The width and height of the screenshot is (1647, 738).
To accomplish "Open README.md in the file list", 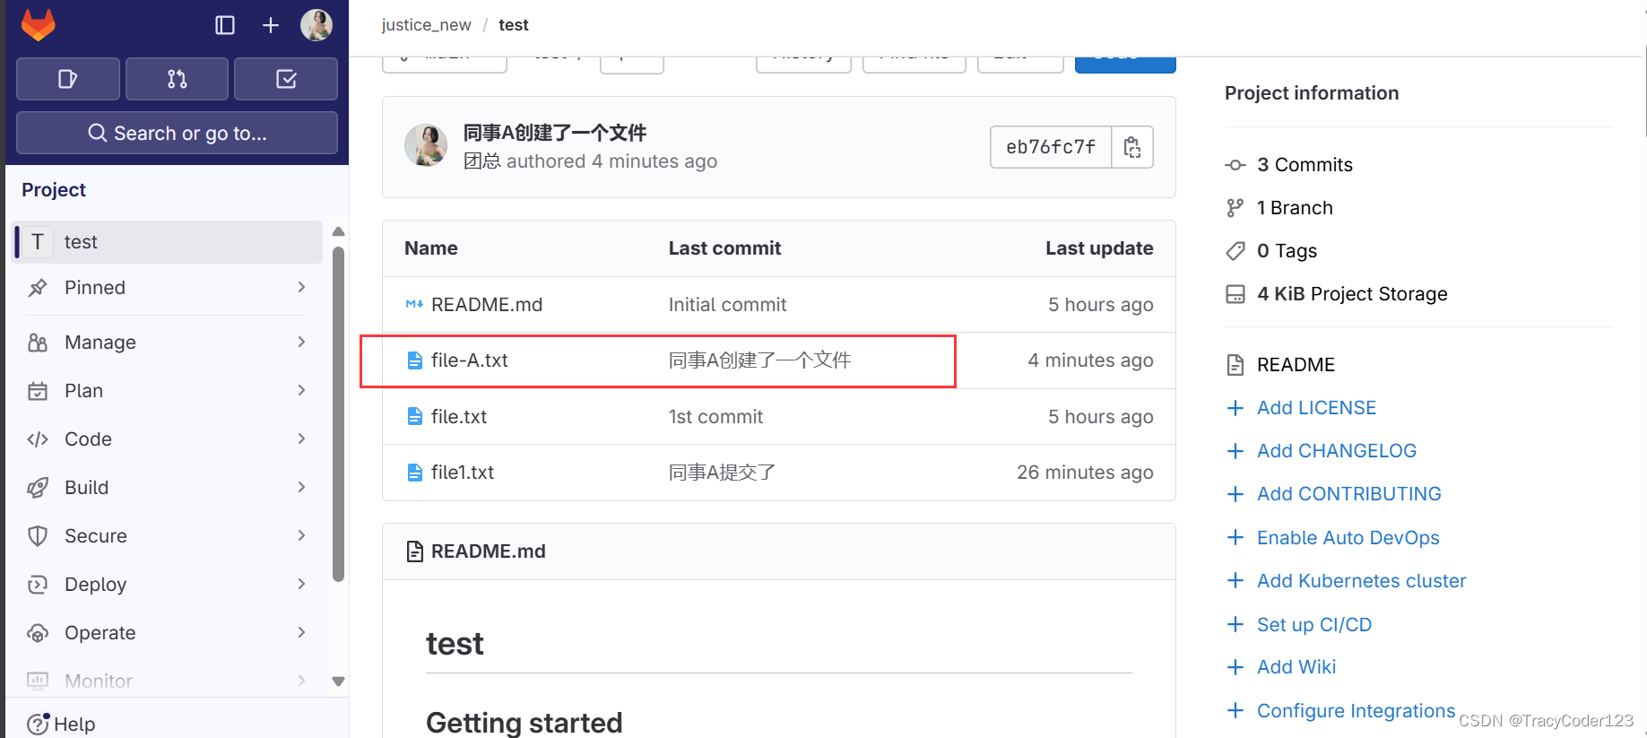I will 487,305.
